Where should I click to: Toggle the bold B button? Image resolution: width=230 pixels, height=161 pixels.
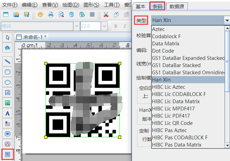(116, 26)
